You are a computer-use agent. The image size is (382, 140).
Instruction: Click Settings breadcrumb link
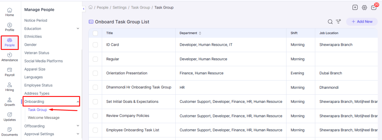pos(120,7)
